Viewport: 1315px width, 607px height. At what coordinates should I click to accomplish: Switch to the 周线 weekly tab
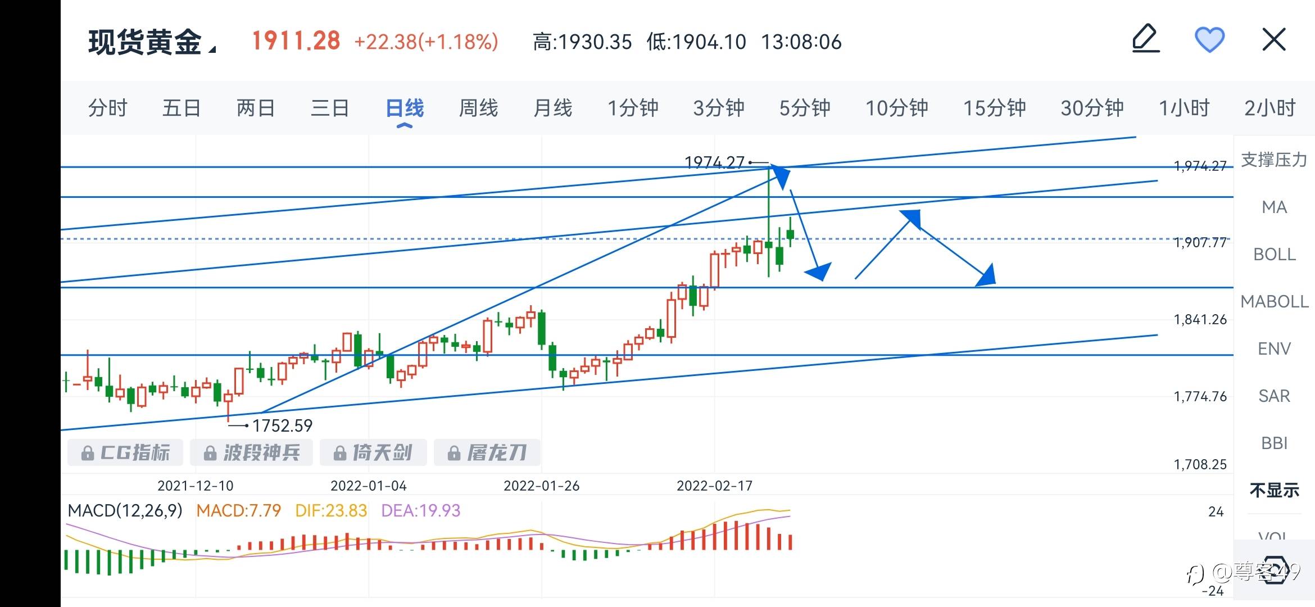tap(478, 108)
